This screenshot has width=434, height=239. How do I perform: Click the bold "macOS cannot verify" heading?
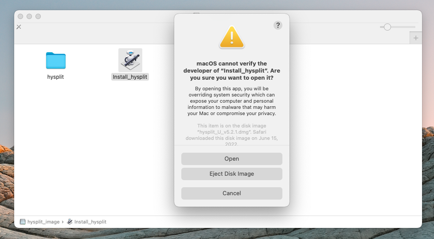click(x=232, y=71)
